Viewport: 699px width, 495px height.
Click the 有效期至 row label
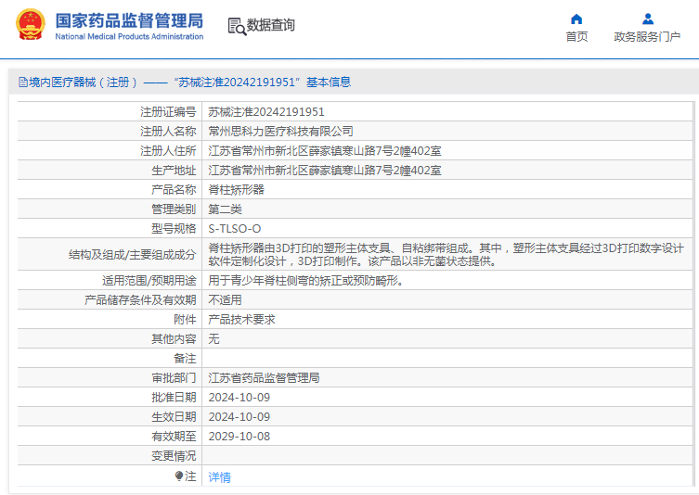pos(174,437)
